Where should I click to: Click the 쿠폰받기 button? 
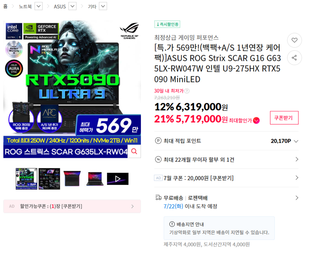pyautogui.click(x=284, y=118)
